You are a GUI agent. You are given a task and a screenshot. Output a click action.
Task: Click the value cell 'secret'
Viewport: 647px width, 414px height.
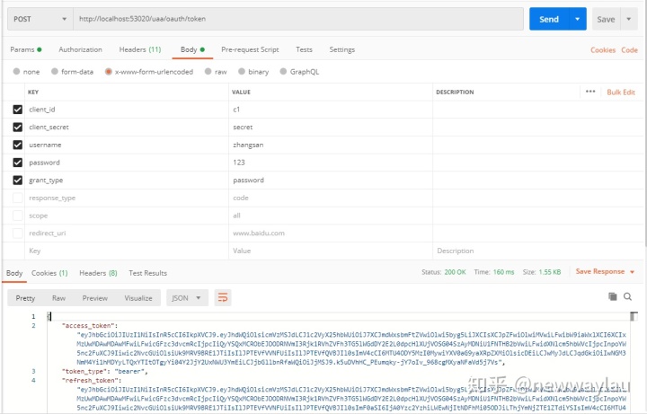(330, 127)
